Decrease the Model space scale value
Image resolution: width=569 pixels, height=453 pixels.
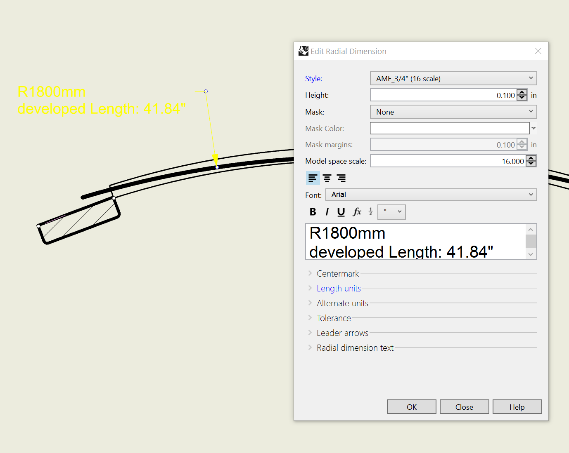(x=531, y=164)
